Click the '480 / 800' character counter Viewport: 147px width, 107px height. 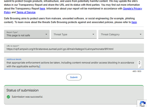coord(137,71)
